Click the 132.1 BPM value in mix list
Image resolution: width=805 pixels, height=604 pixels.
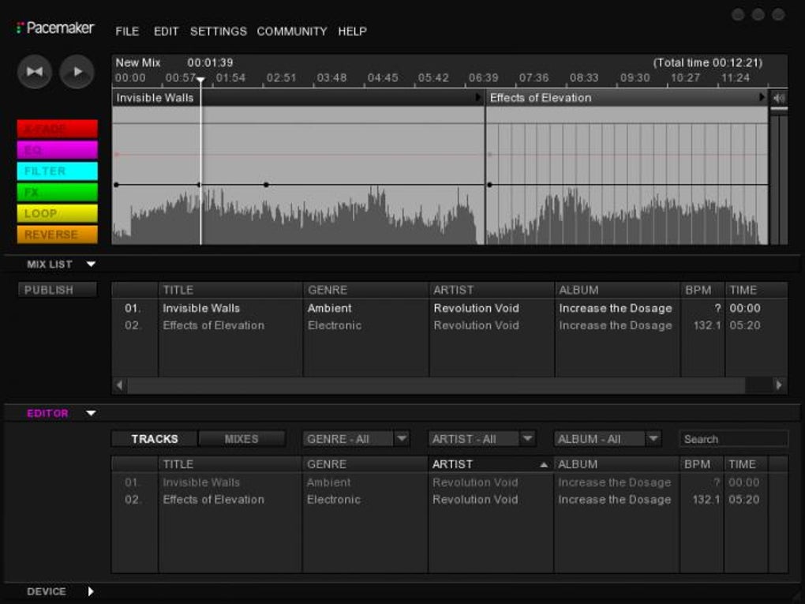(707, 325)
